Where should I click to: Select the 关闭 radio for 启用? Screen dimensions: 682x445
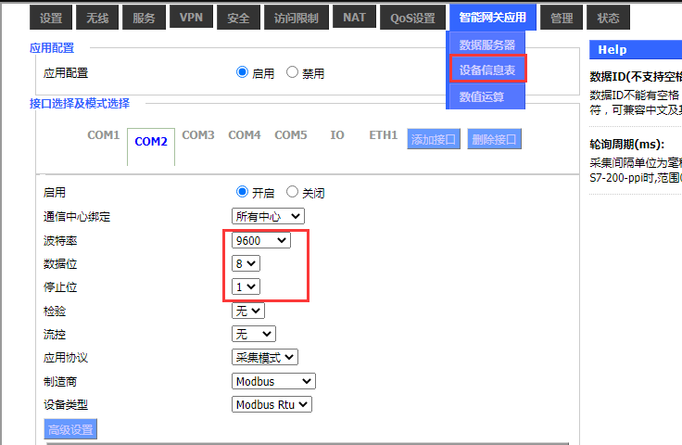point(292,192)
